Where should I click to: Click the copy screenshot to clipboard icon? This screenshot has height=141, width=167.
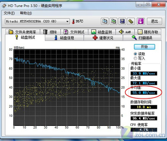[x=114, y=21]
